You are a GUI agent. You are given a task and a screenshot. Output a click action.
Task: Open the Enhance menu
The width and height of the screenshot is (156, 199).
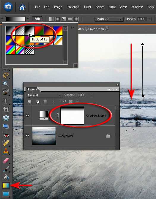click(73, 7)
